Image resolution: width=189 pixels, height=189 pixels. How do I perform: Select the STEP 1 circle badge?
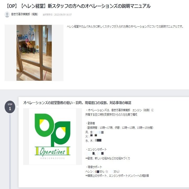pos(10,107)
